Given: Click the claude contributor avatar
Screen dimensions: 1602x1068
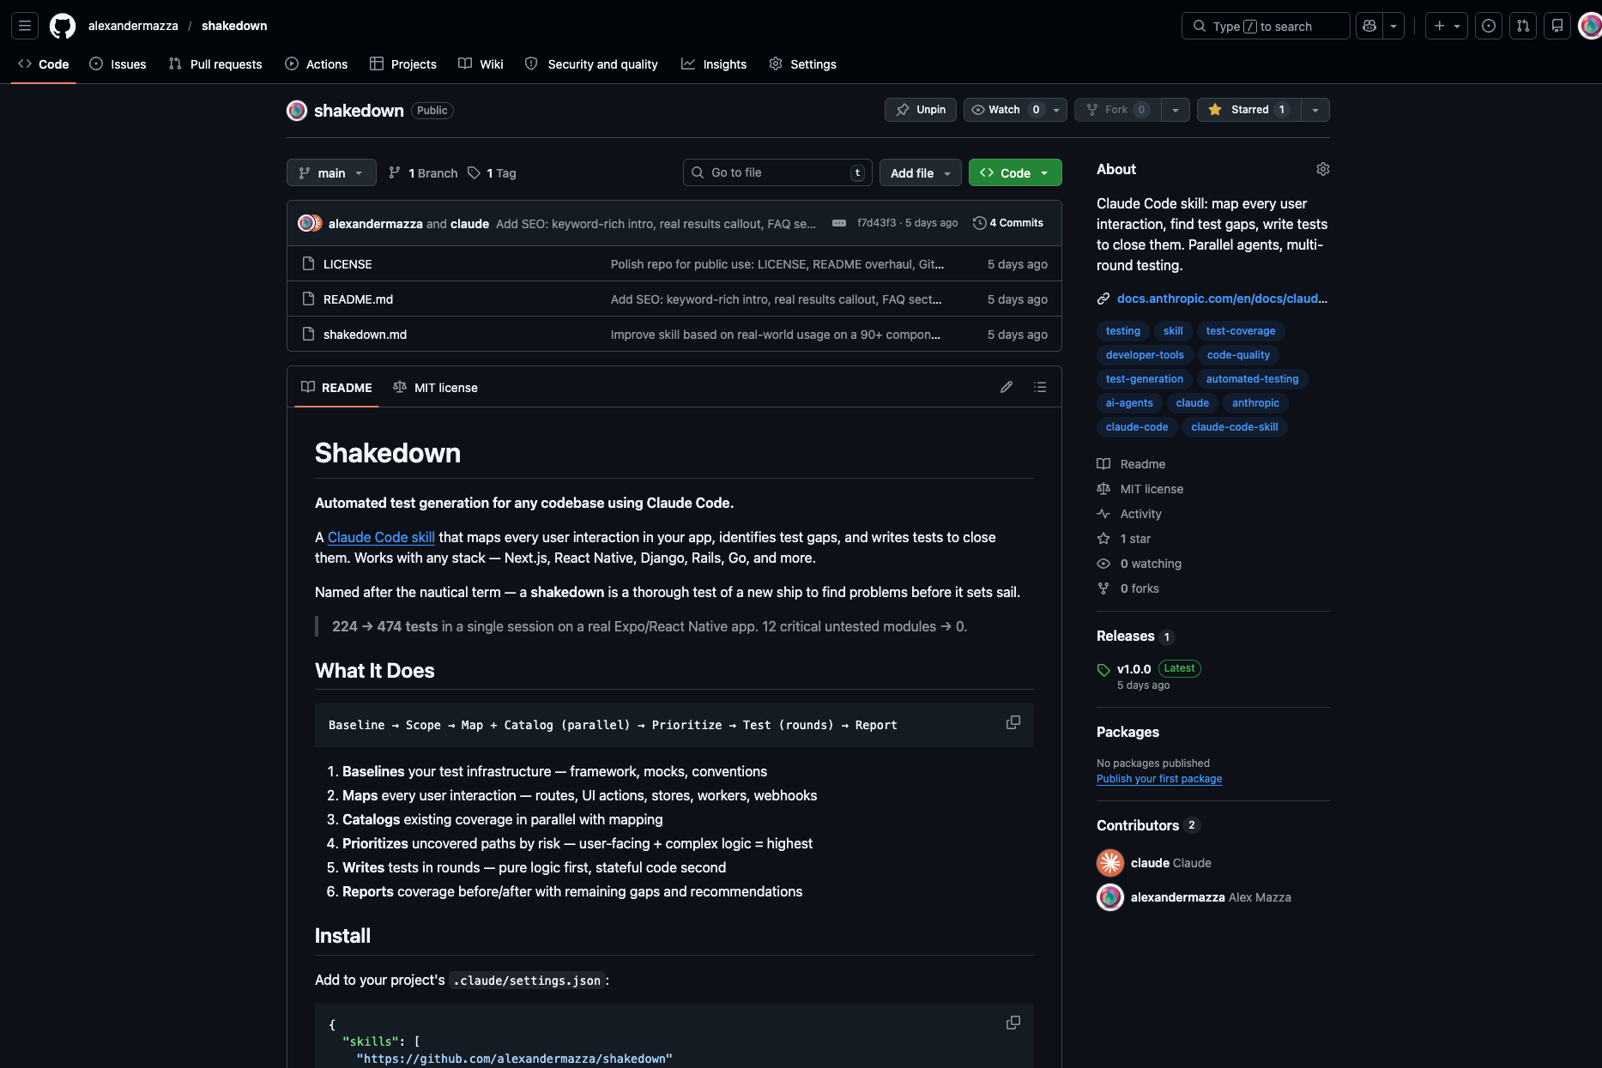Looking at the screenshot, I should 1110,863.
